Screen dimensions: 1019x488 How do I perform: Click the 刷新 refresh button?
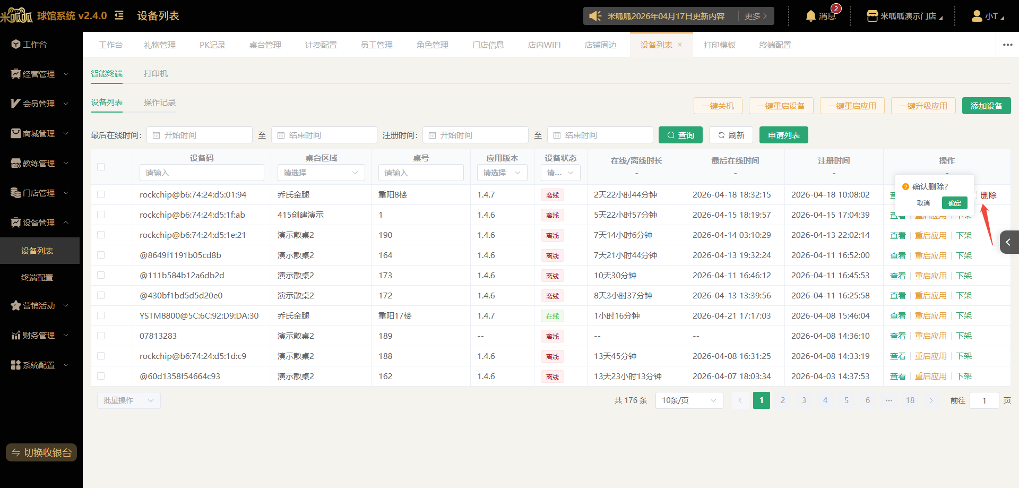(731, 135)
